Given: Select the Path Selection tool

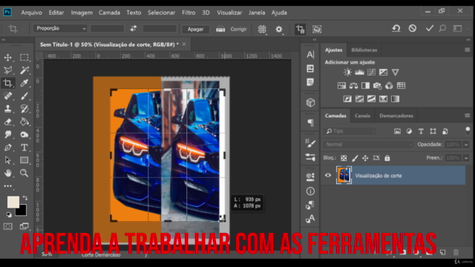Looking at the screenshot, I should click(8, 160).
